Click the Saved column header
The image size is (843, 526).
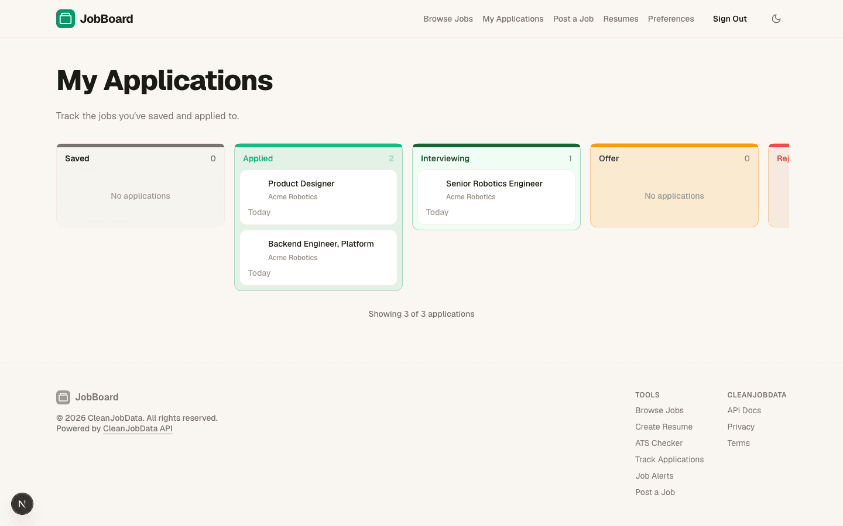77,158
